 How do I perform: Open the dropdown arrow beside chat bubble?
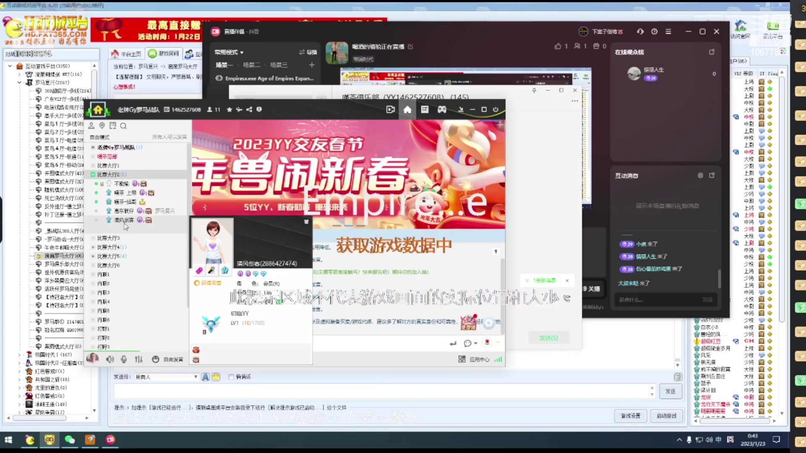click(476, 344)
